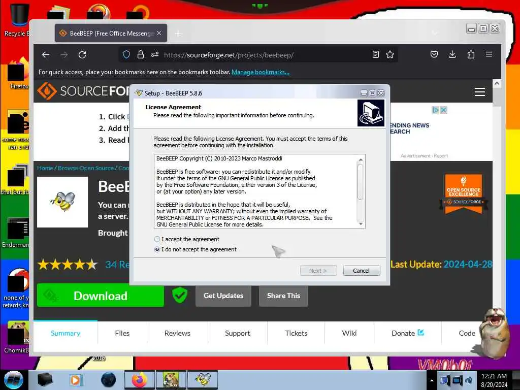Click Browse Open Source breadcrumb link
This screenshot has height=390, width=520.
[86, 168]
